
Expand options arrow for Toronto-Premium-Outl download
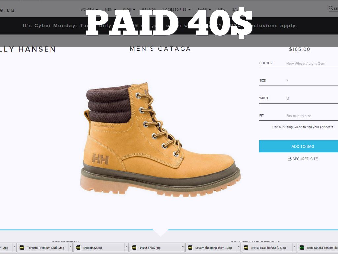tap(71, 247)
